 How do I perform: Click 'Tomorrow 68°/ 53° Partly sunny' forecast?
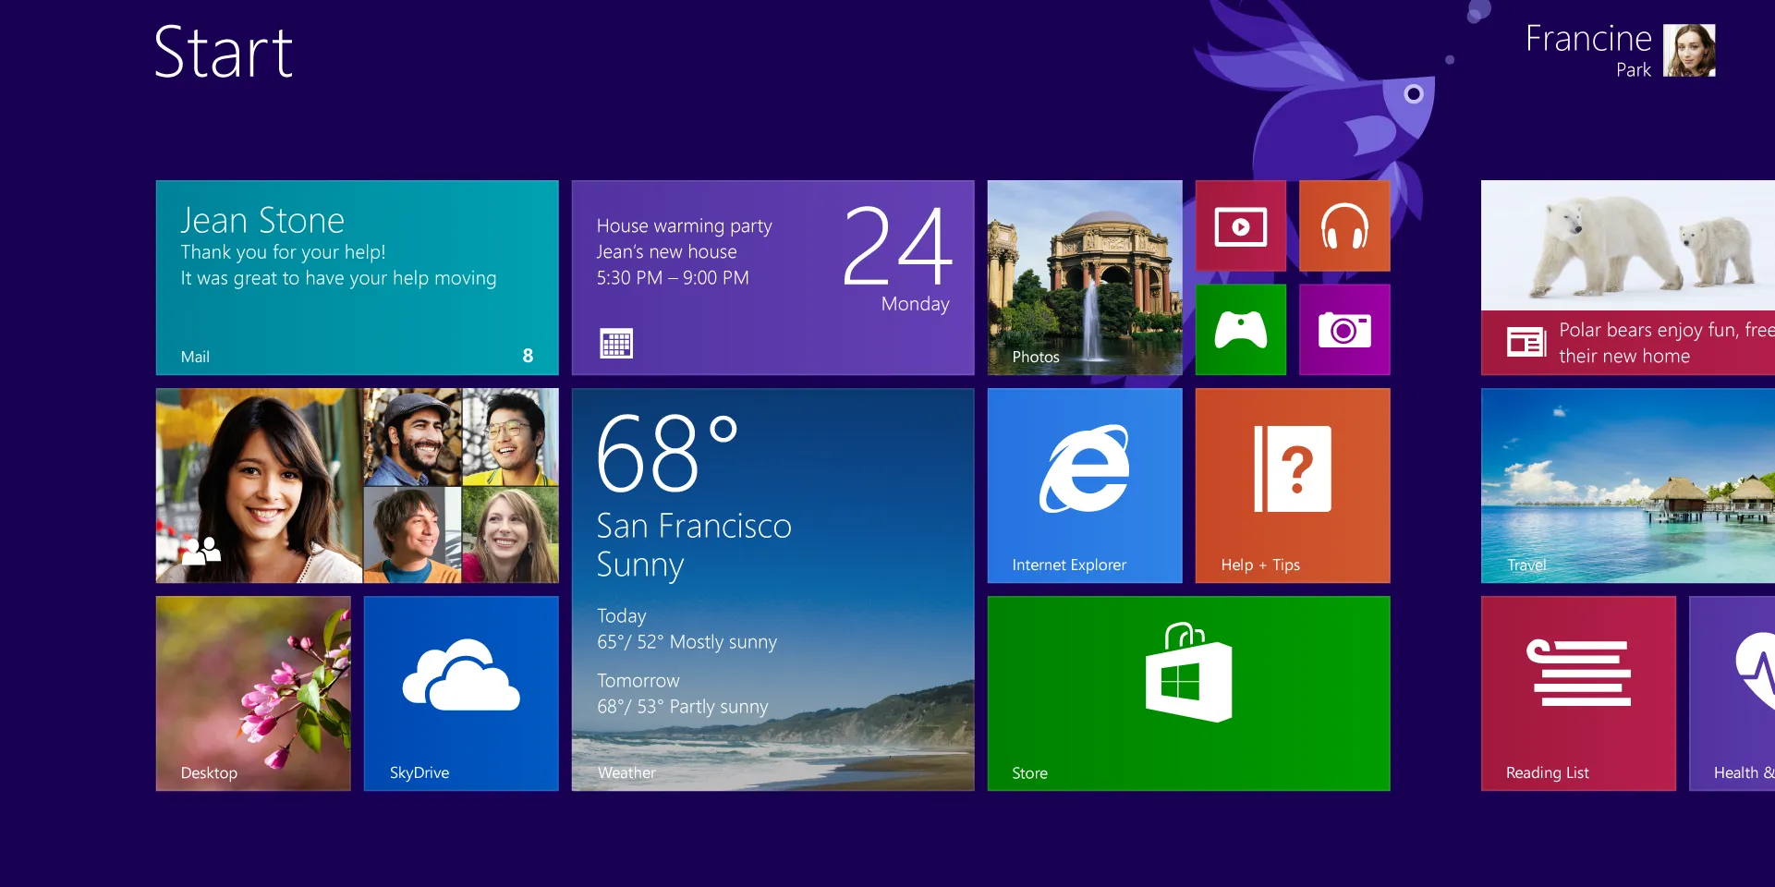pyautogui.click(x=682, y=693)
